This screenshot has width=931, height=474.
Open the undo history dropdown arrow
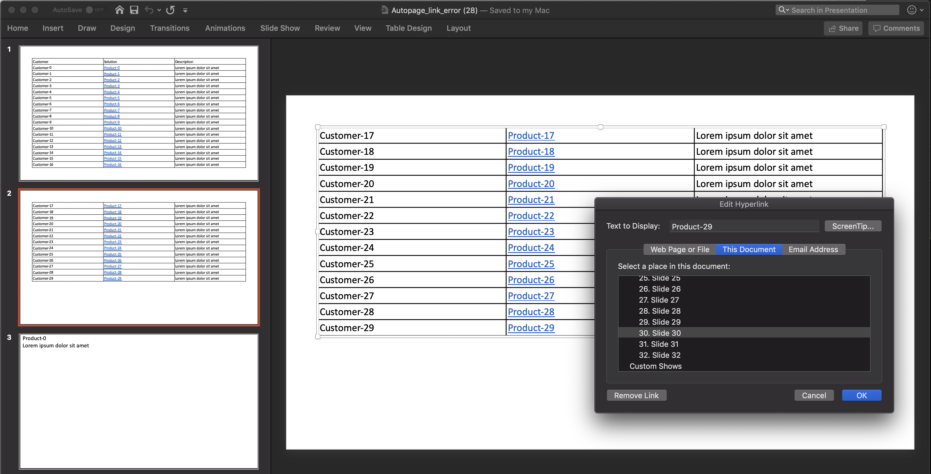point(159,10)
